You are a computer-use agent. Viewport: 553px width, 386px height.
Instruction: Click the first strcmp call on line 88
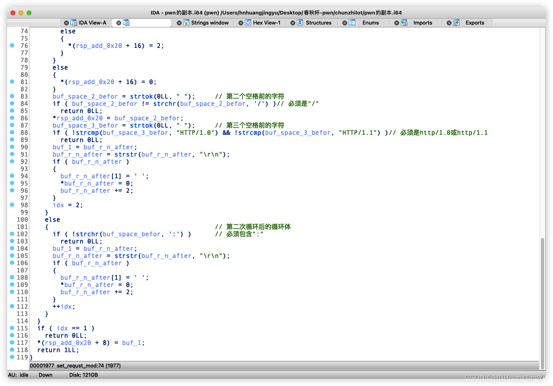click(87, 133)
